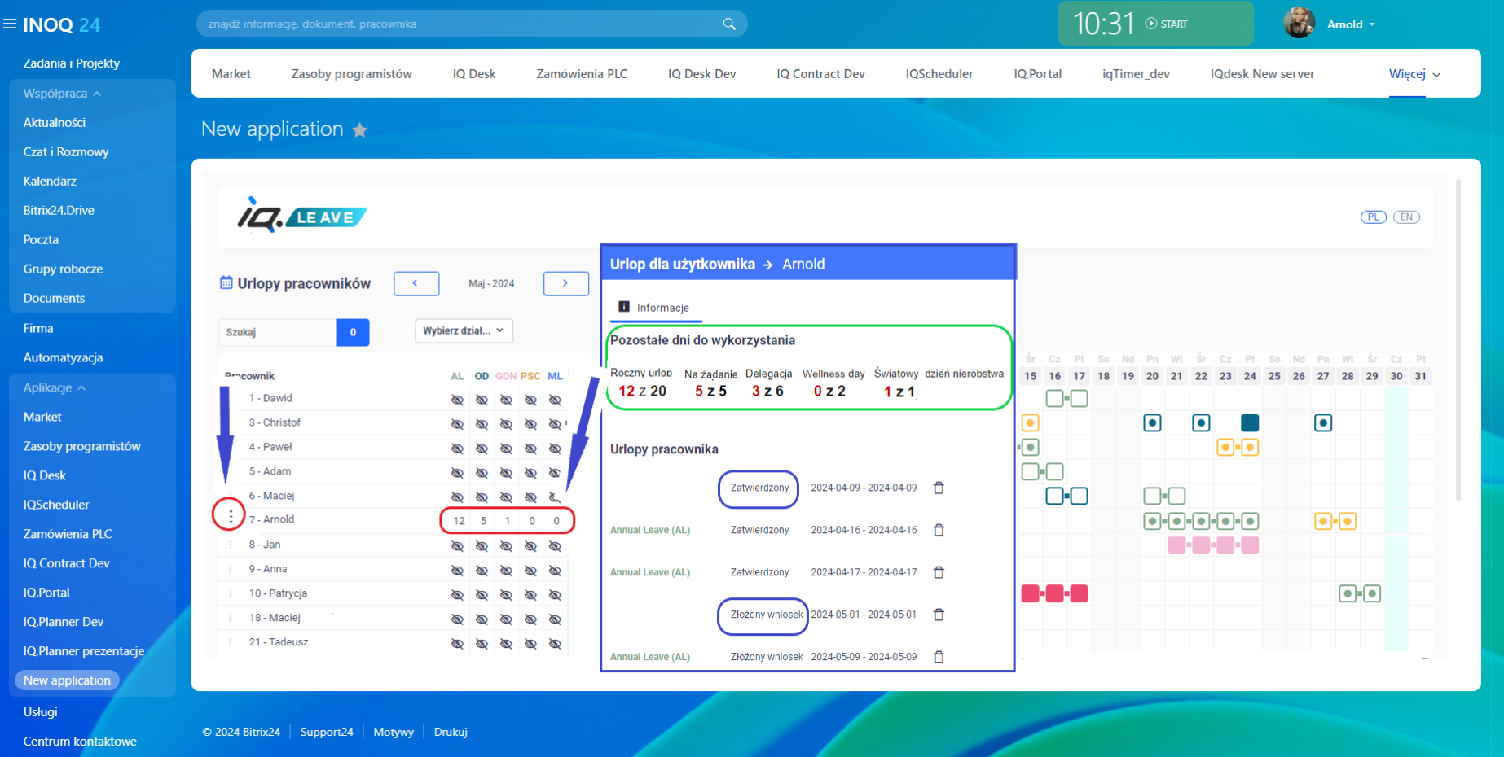Image resolution: width=1504 pixels, height=757 pixels.
Task: Select the Informacje tab in leave panel
Action: pos(654,308)
